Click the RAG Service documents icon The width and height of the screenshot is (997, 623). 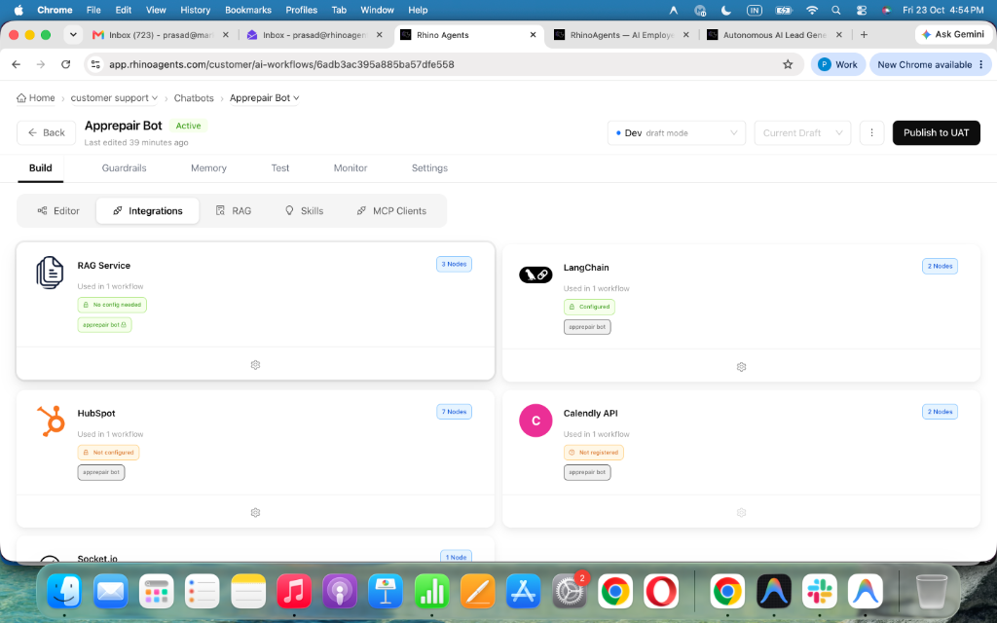click(50, 273)
